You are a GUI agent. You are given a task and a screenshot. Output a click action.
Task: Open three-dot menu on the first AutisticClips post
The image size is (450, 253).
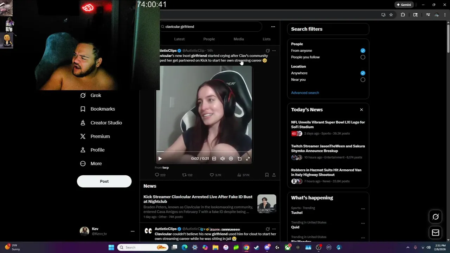coord(274,51)
